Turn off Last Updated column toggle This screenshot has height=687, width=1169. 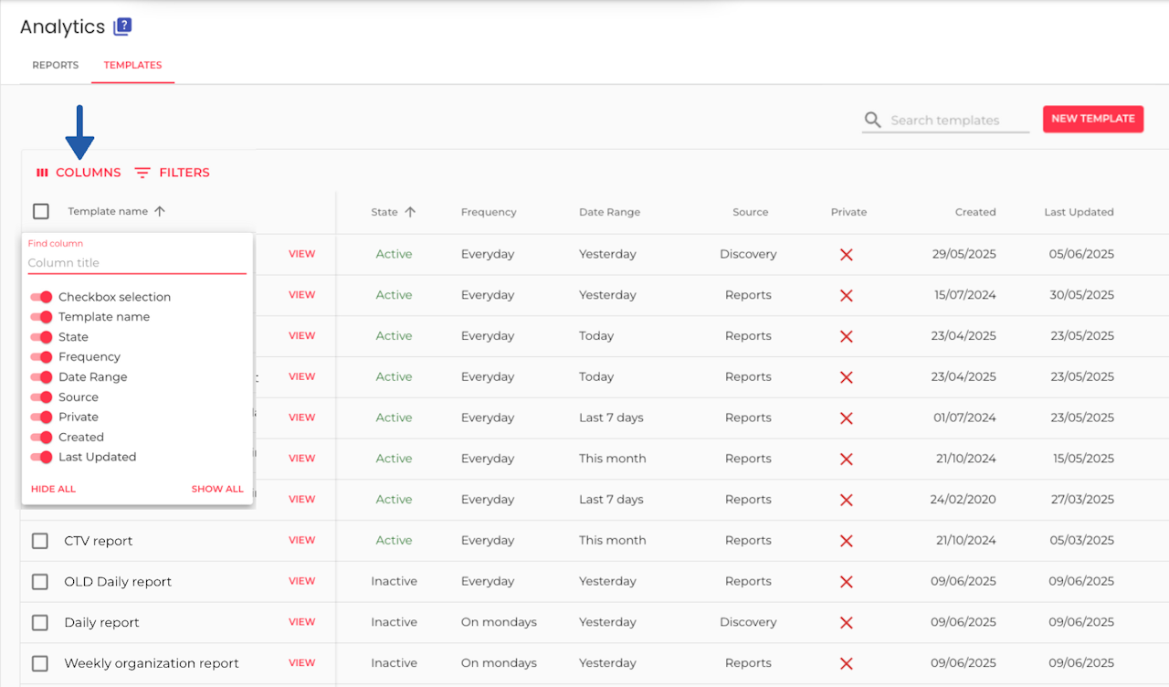point(41,457)
